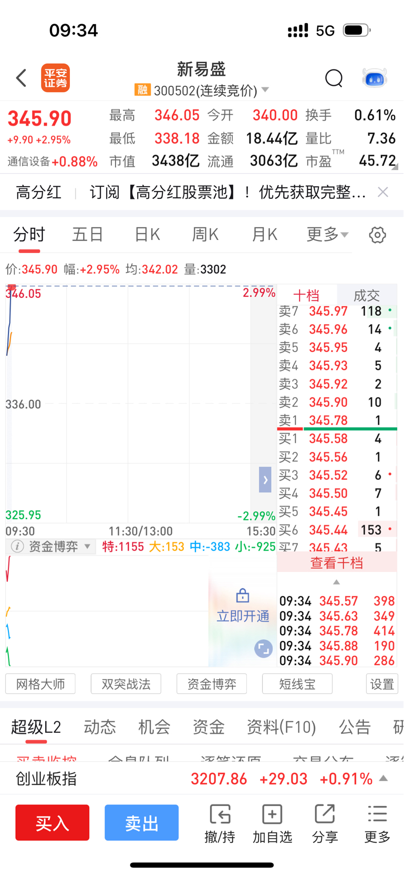Open the 资金博弈 indicator dropdown

coord(87,547)
